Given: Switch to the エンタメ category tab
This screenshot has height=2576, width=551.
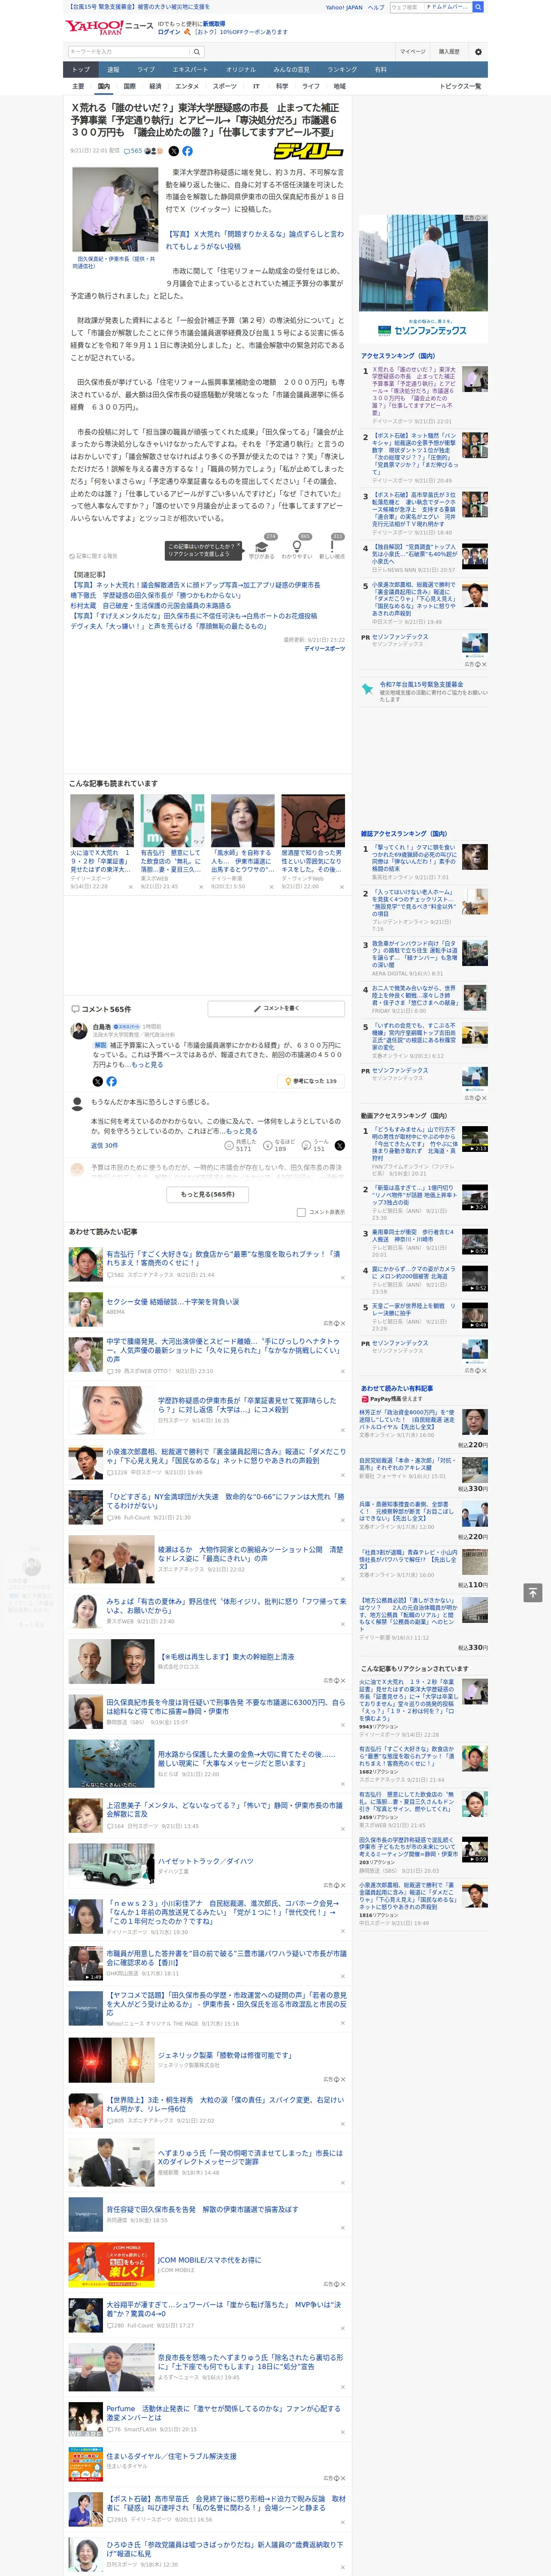Looking at the screenshot, I should (187, 86).
